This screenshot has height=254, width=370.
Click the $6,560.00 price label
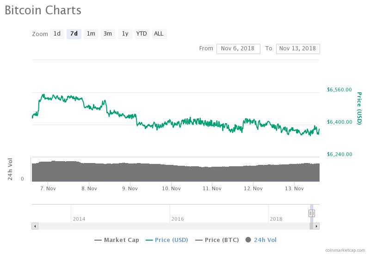point(339,90)
